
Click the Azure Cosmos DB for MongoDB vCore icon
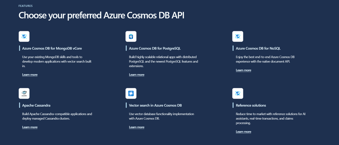[24, 36]
